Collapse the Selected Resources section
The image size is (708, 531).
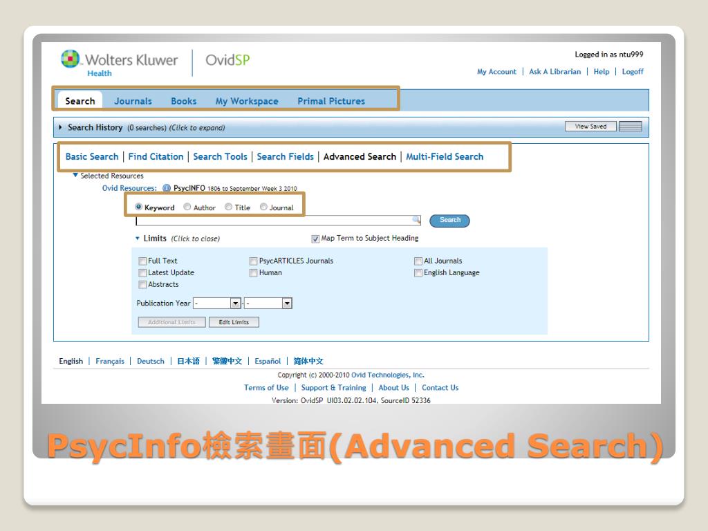click(75, 175)
